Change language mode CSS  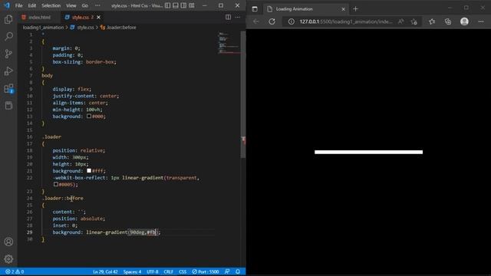[183, 271]
